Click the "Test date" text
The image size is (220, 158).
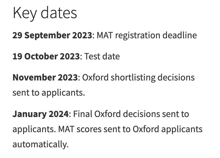[x=102, y=56]
